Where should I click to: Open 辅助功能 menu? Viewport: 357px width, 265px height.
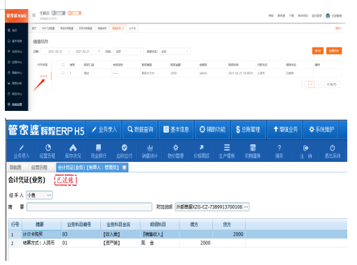tap(212, 130)
